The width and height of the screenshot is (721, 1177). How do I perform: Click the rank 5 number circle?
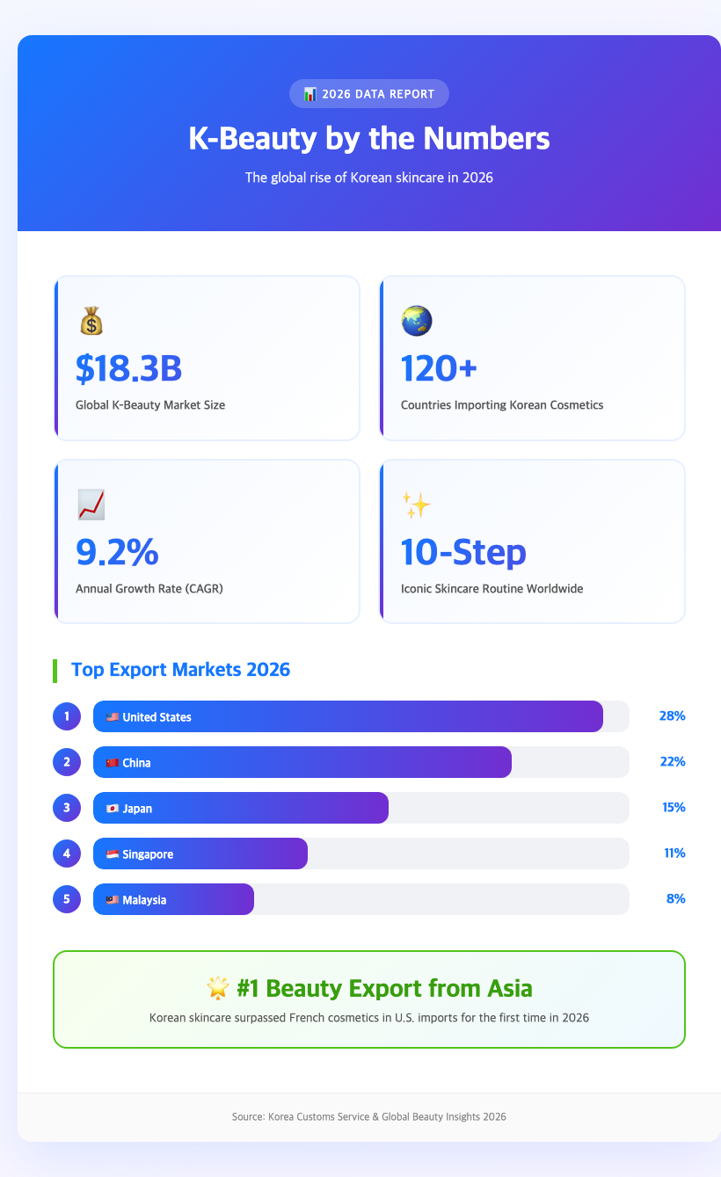[x=67, y=899]
